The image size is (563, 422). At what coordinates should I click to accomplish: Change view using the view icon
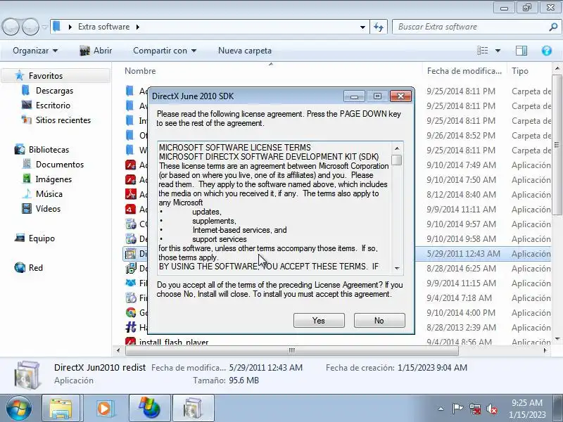482,51
